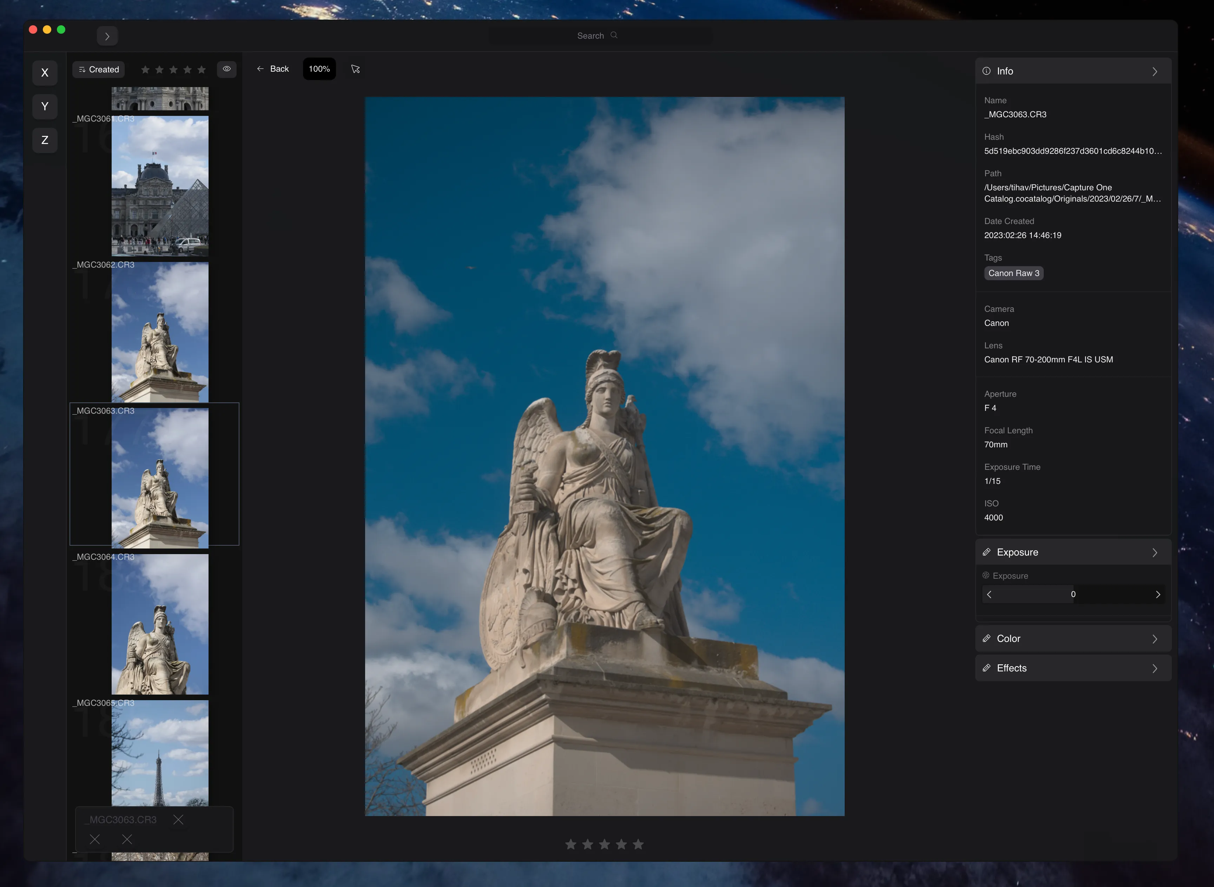Click the magnifier icon beside Search
This screenshot has height=887, width=1214.
pos(614,35)
